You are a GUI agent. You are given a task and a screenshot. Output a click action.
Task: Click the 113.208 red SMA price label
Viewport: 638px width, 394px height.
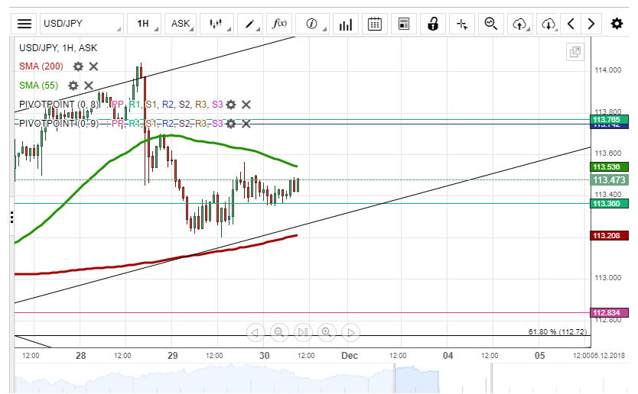[609, 236]
